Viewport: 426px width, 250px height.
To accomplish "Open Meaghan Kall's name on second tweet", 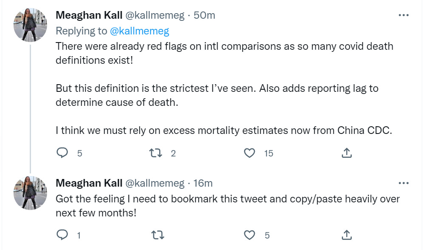I will click(x=89, y=183).
